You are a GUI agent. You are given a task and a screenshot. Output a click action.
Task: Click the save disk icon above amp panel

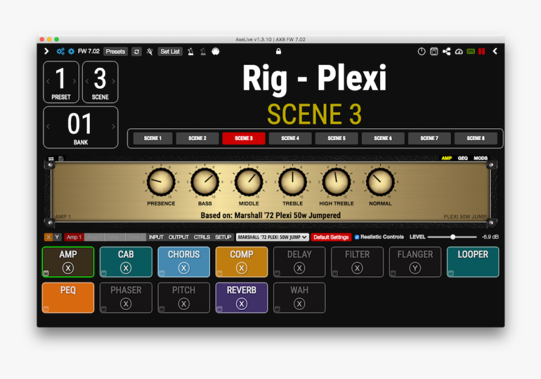pos(61,158)
